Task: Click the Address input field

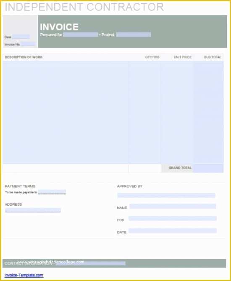Action: pos(33,210)
